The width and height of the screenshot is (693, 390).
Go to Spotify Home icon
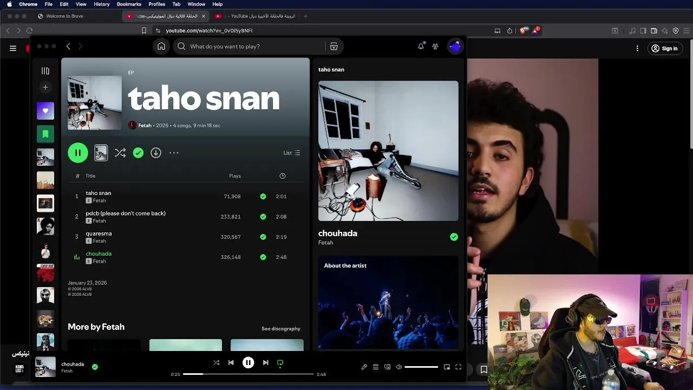point(161,47)
